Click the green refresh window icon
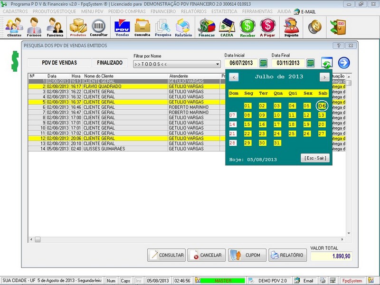Image resolution: width=380 pixels, height=285 pixels. [x=327, y=63]
